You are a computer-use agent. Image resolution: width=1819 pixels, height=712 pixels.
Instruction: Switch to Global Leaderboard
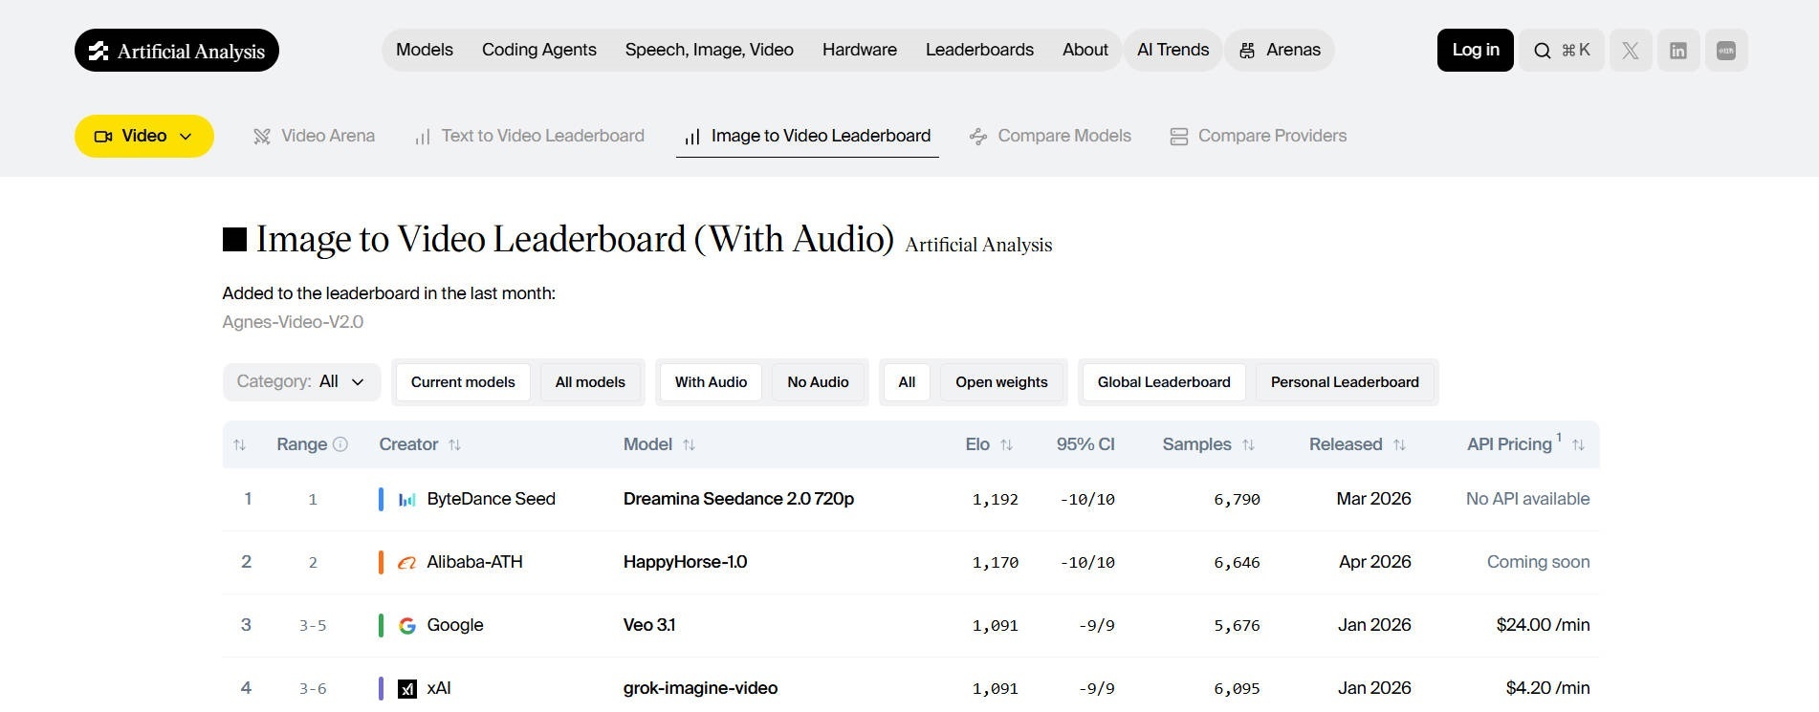tap(1164, 382)
